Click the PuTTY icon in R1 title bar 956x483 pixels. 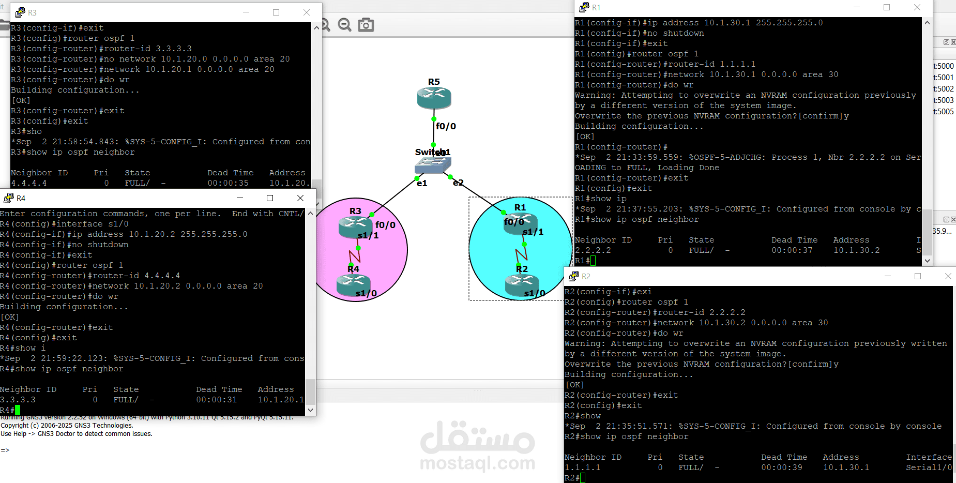[x=584, y=7]
